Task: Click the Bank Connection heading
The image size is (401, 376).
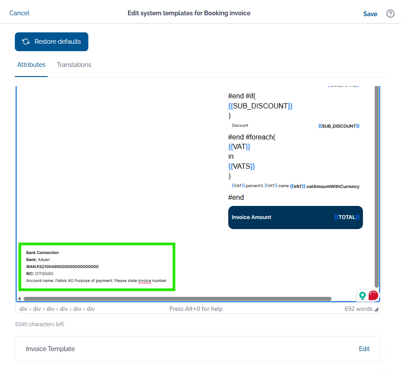Action: (x=42, y=253)
